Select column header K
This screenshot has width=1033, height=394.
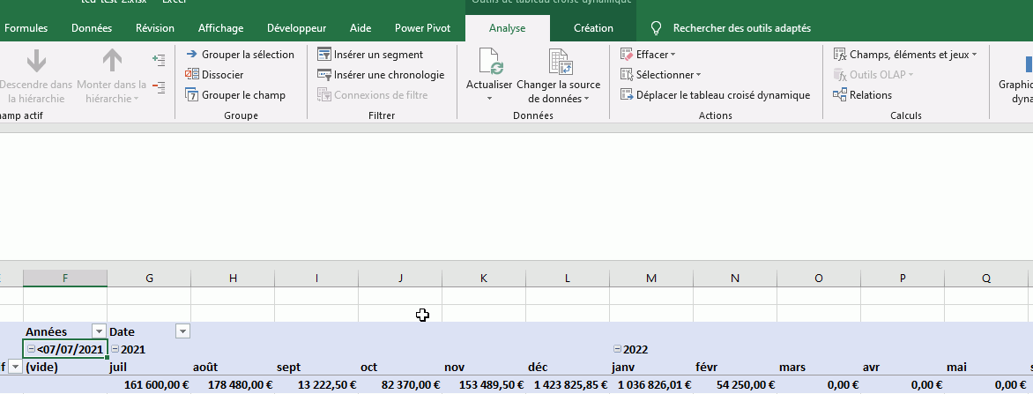tap(484, 279)
